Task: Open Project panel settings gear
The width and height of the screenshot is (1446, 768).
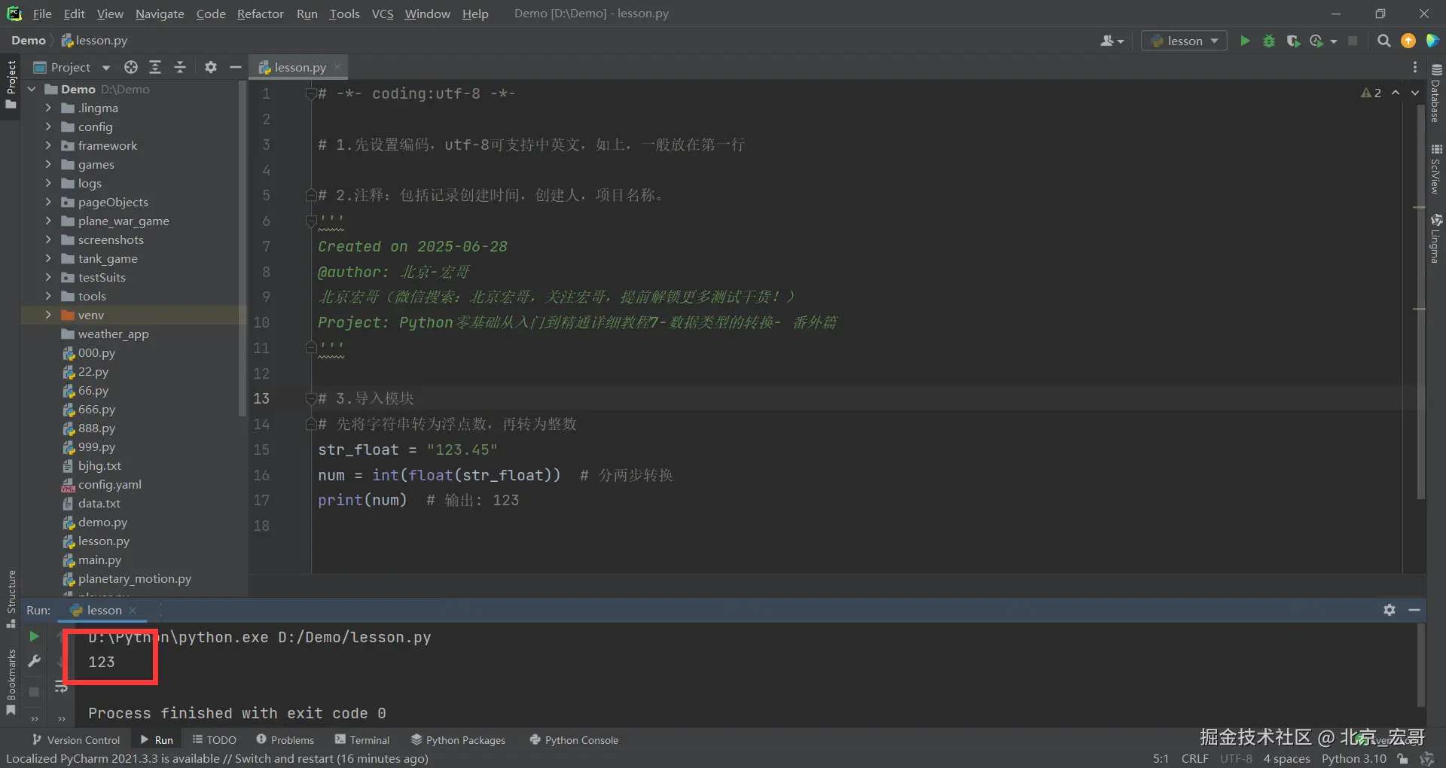Action: tap(211, 67)
